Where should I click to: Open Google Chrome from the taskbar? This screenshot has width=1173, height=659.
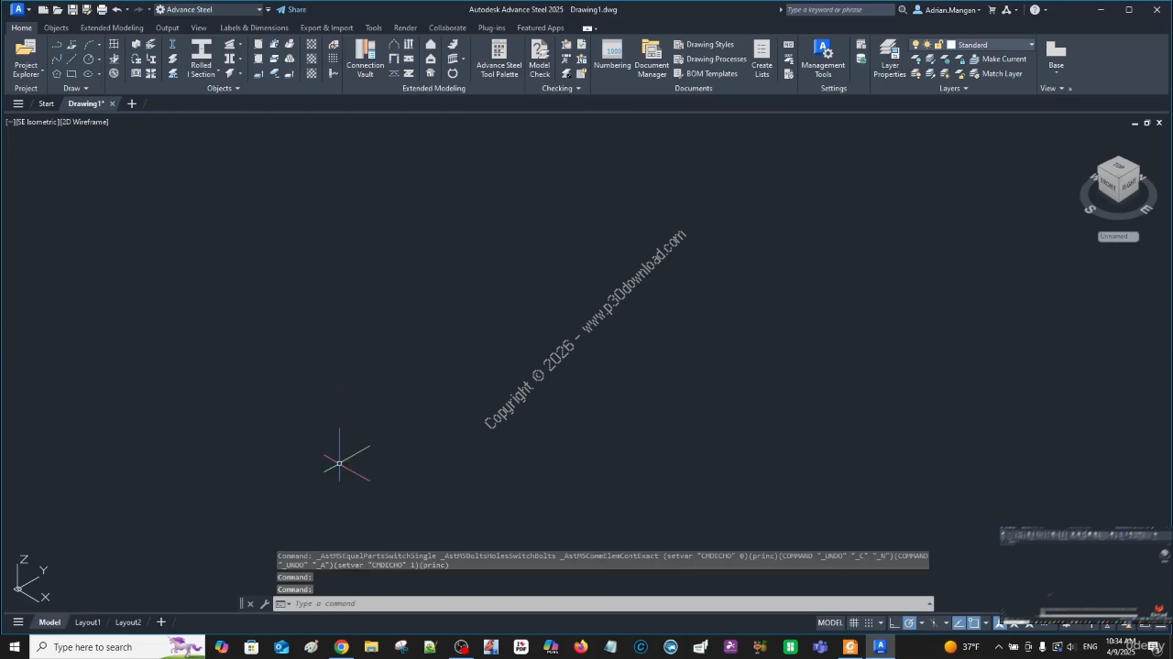[x=341, y=647]
